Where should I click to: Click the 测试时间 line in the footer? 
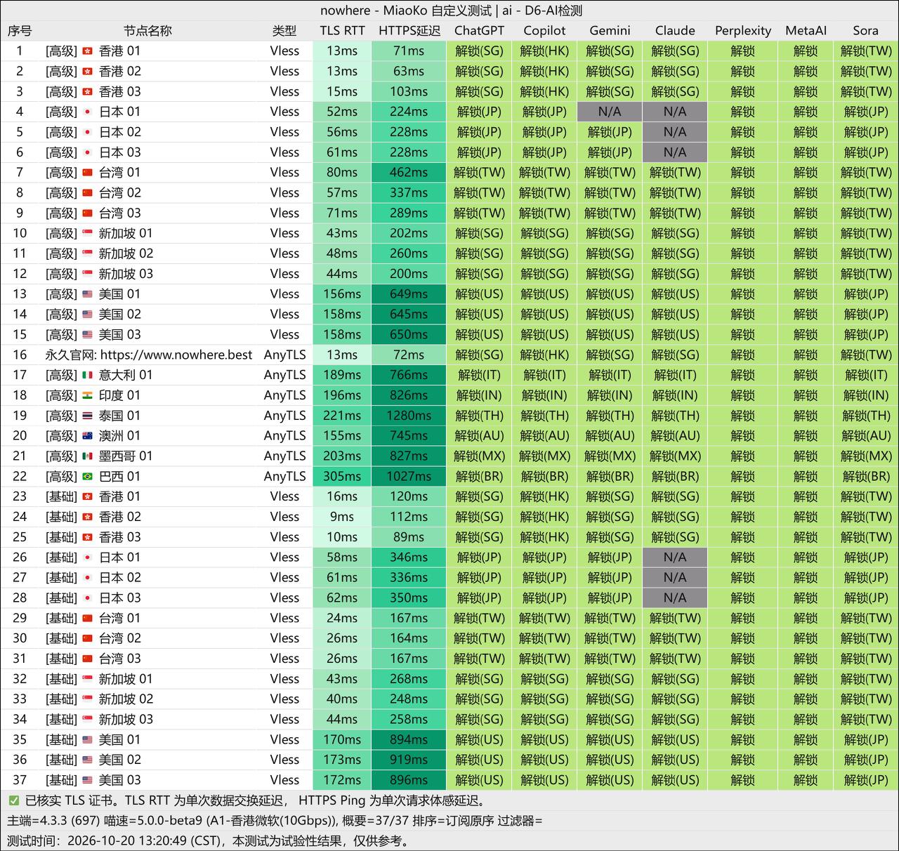(208, 841)
